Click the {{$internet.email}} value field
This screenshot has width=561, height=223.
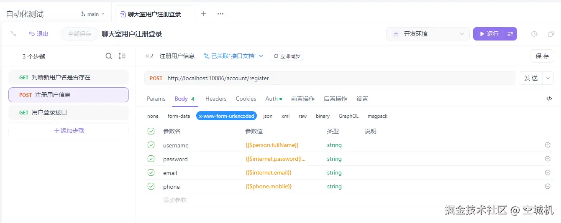click(269, 172)
